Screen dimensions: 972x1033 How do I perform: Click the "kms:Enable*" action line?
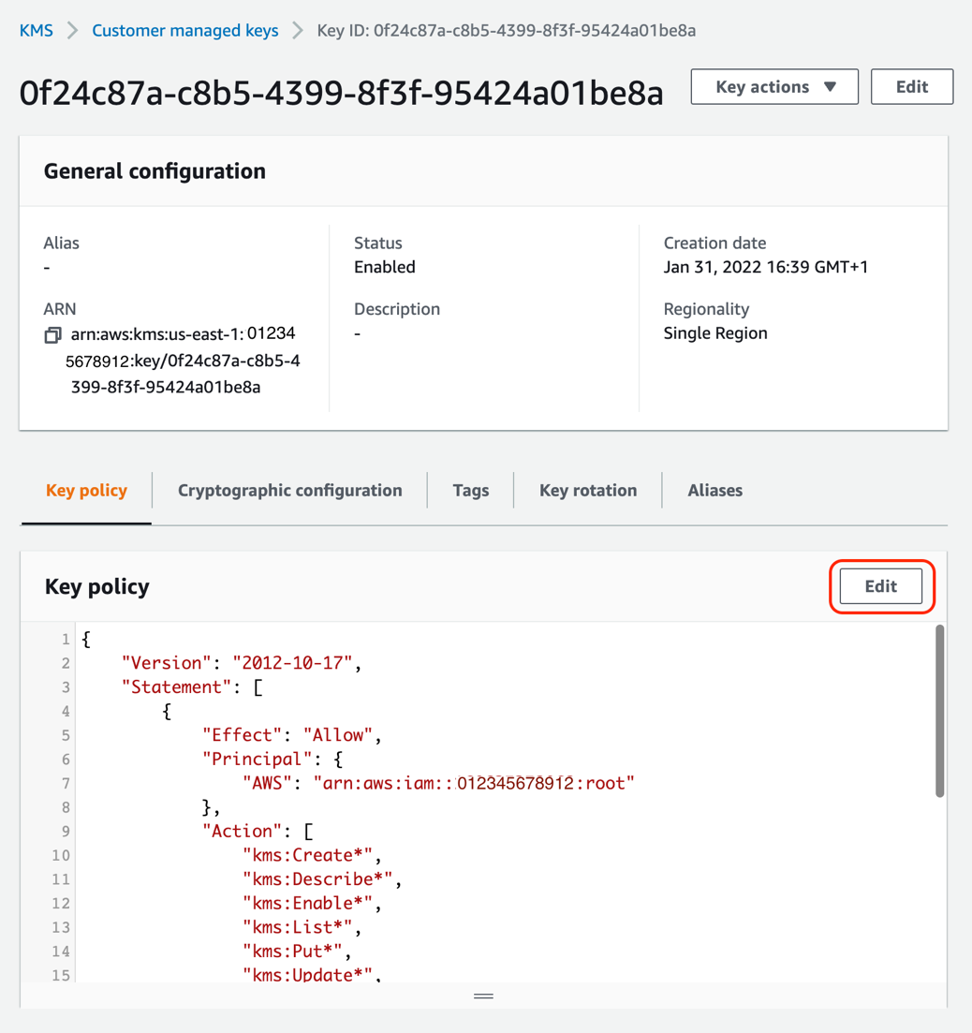tap(312, 903)
